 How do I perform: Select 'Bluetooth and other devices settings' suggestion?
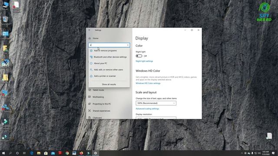pos(109,57)
